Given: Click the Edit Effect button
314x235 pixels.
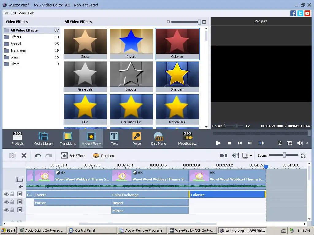Looking at the screenshot, I should 73,155.
